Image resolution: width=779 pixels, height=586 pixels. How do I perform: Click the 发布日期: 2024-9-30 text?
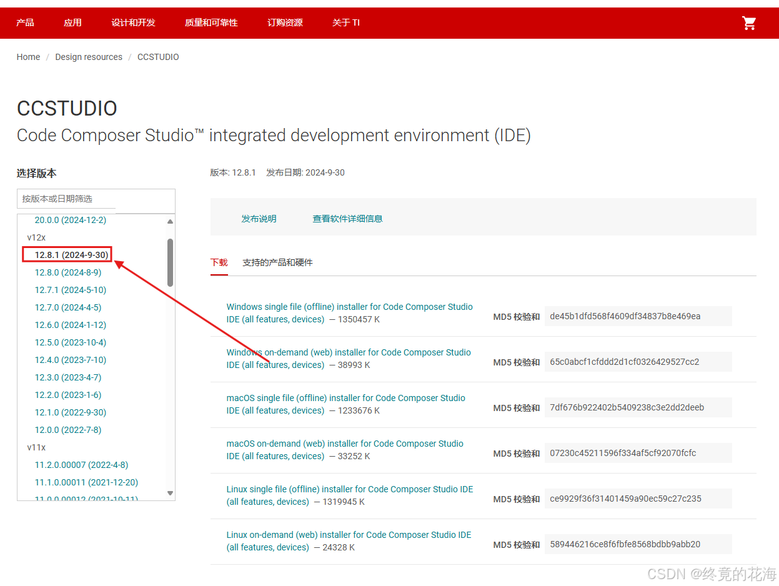(x=305, y=172)
